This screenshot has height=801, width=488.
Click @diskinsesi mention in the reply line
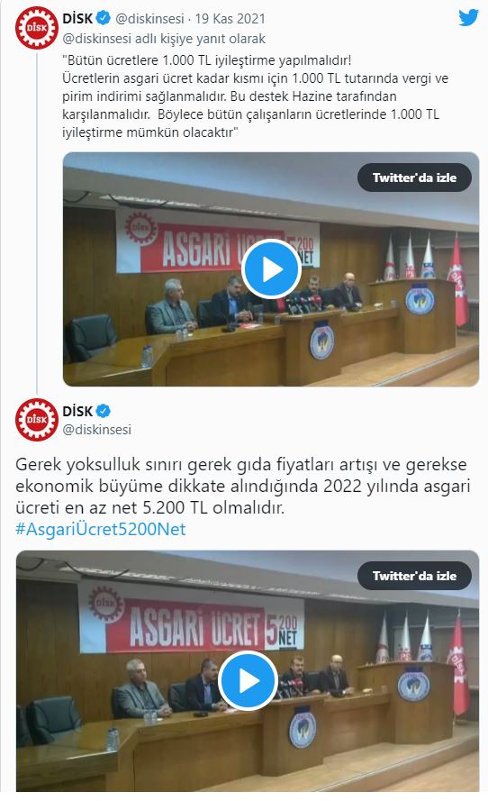(96, 39)
